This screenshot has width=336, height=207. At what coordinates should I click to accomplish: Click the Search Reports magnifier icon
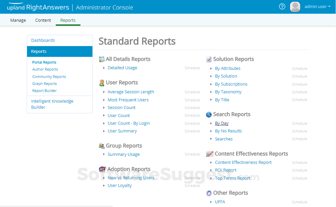(209, 114)
